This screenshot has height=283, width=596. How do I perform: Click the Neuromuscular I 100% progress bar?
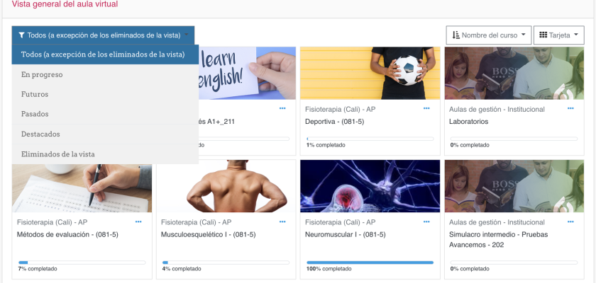[370, 262]
